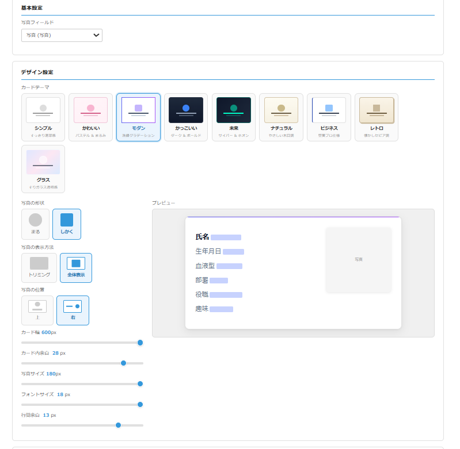Click the 血液型 label in preview
The width and height of the screenshot is (460, 449).
(205, 266)
